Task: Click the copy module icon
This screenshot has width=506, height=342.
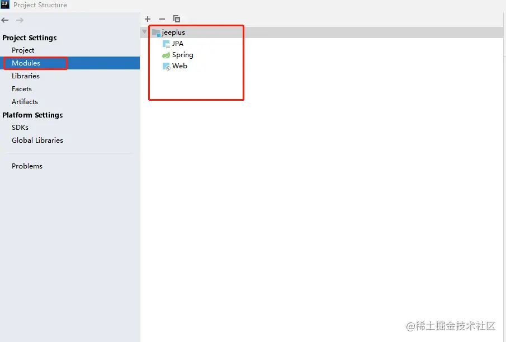Action: coord(177,19)
